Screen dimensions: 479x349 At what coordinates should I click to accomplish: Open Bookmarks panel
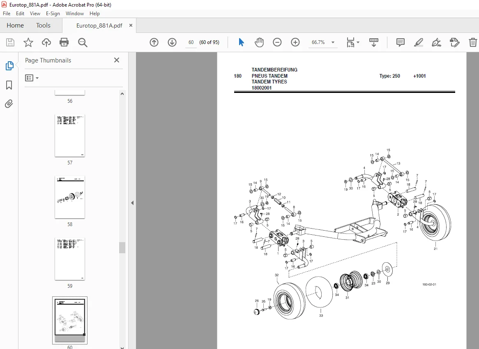pyautogui.click(x=9, y=85)
